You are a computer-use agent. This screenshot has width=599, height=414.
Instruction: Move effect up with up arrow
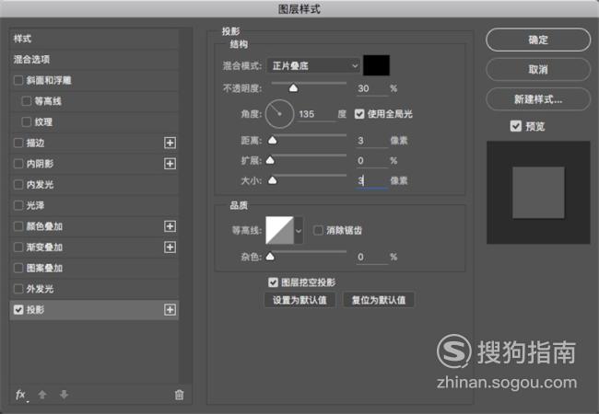[42, 395]
